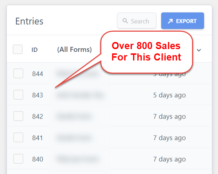
Task: Select the checkbox for entry 844
Action: pyautogui.click(x=18, y=74)
